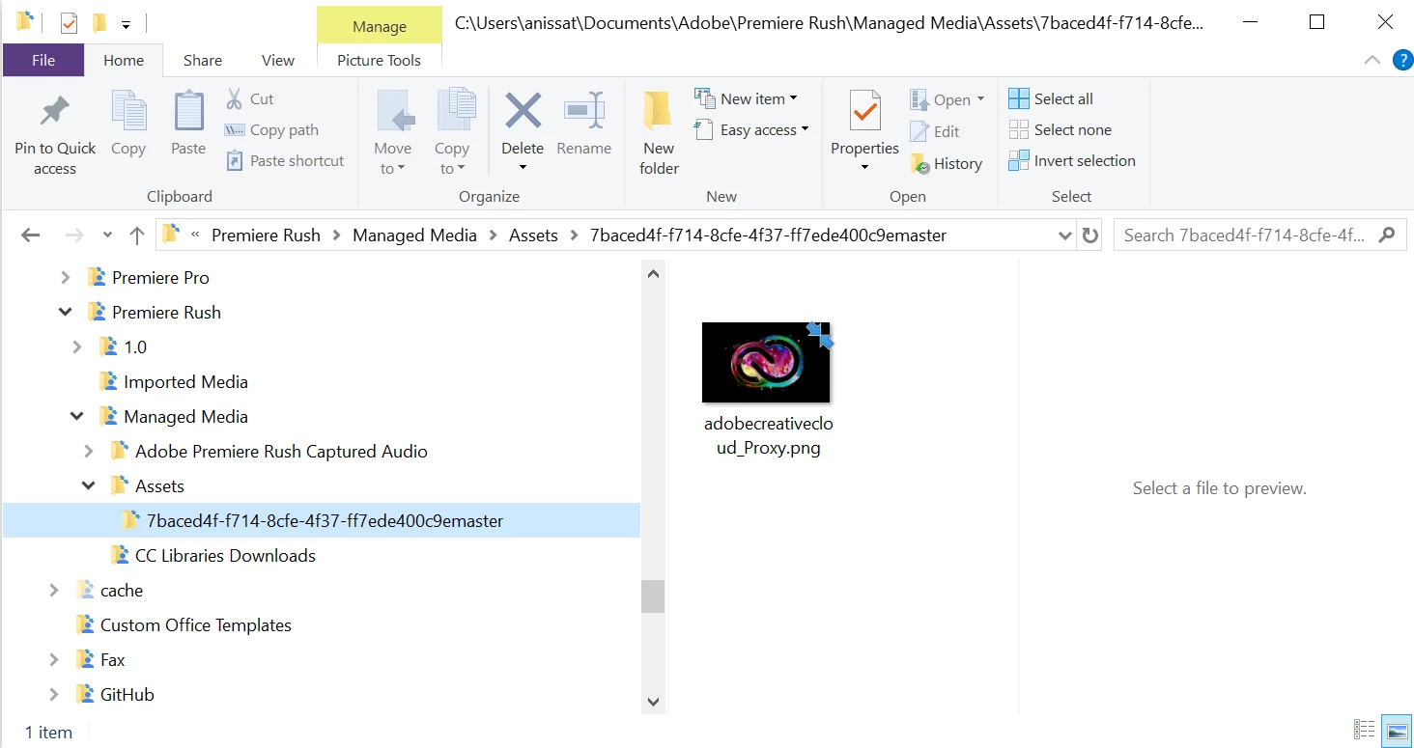Click the Properties checkmark icon
1414x748 pixels.
tap(864, 112)
